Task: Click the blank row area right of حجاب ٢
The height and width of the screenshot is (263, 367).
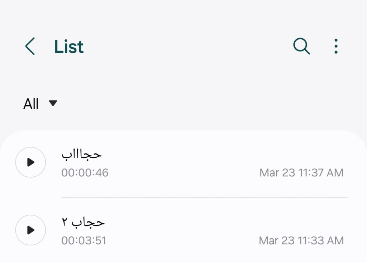Action: coord(215,222)
